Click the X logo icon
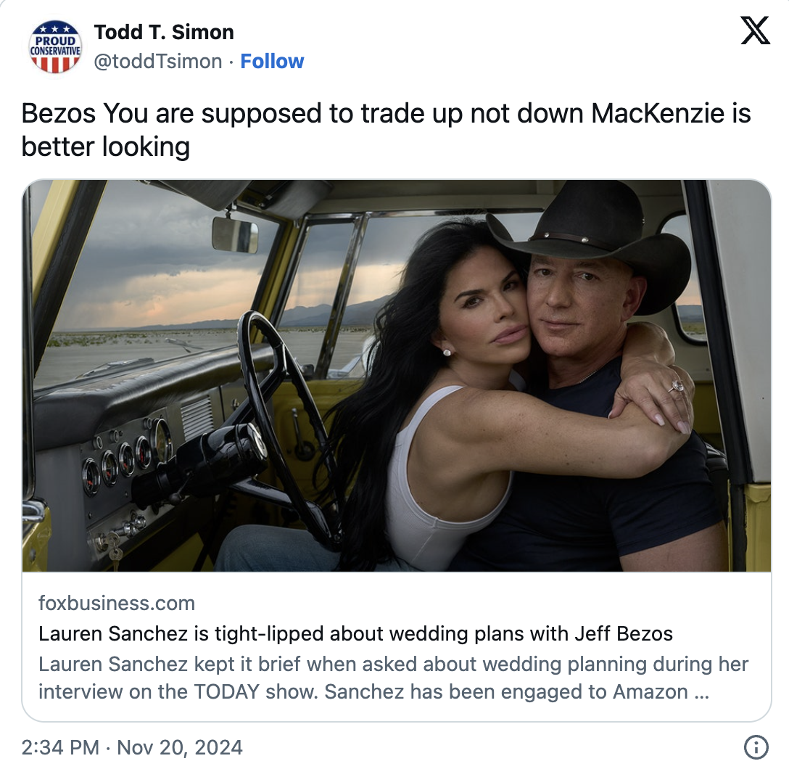 pyautogui.click(x=755, y=32)
